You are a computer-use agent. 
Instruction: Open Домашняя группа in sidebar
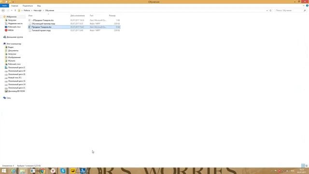(14, 37)
